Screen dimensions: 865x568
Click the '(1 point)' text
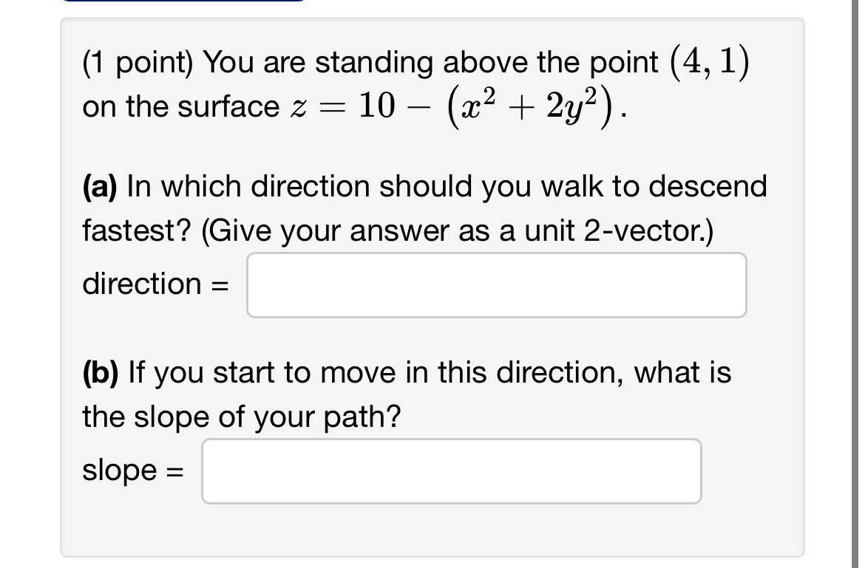tap(138, 62)
